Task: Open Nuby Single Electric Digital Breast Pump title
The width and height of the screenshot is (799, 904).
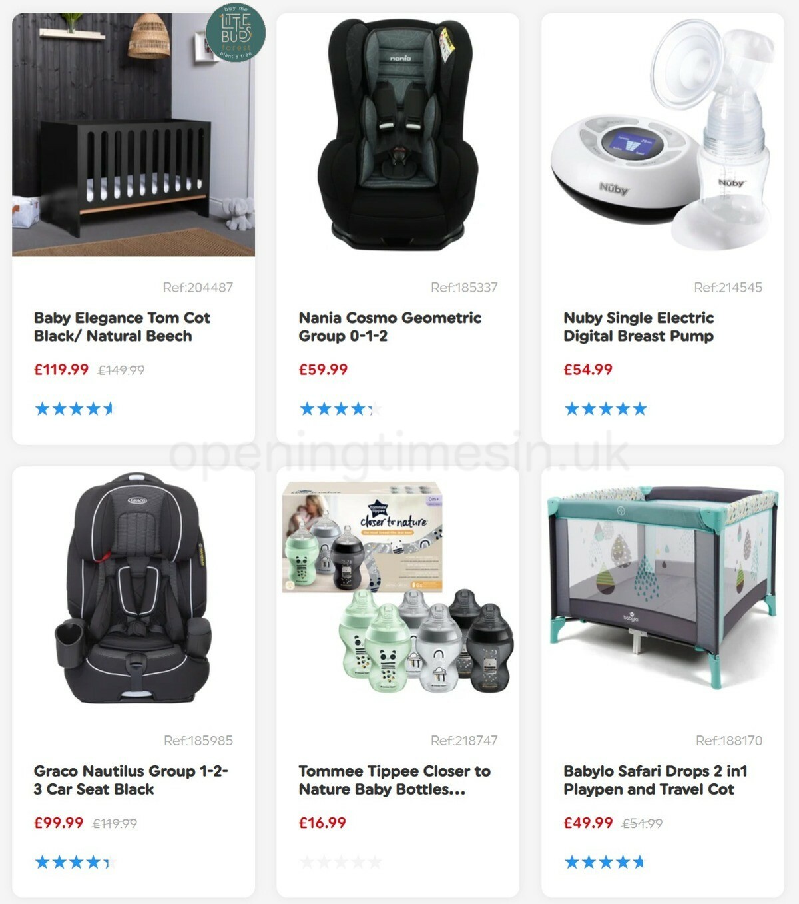Action: [x=639, y=327]
